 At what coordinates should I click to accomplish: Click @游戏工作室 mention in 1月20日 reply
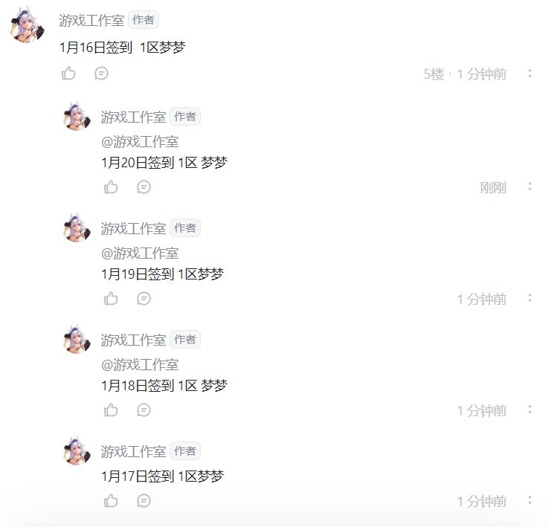[140, 142]
